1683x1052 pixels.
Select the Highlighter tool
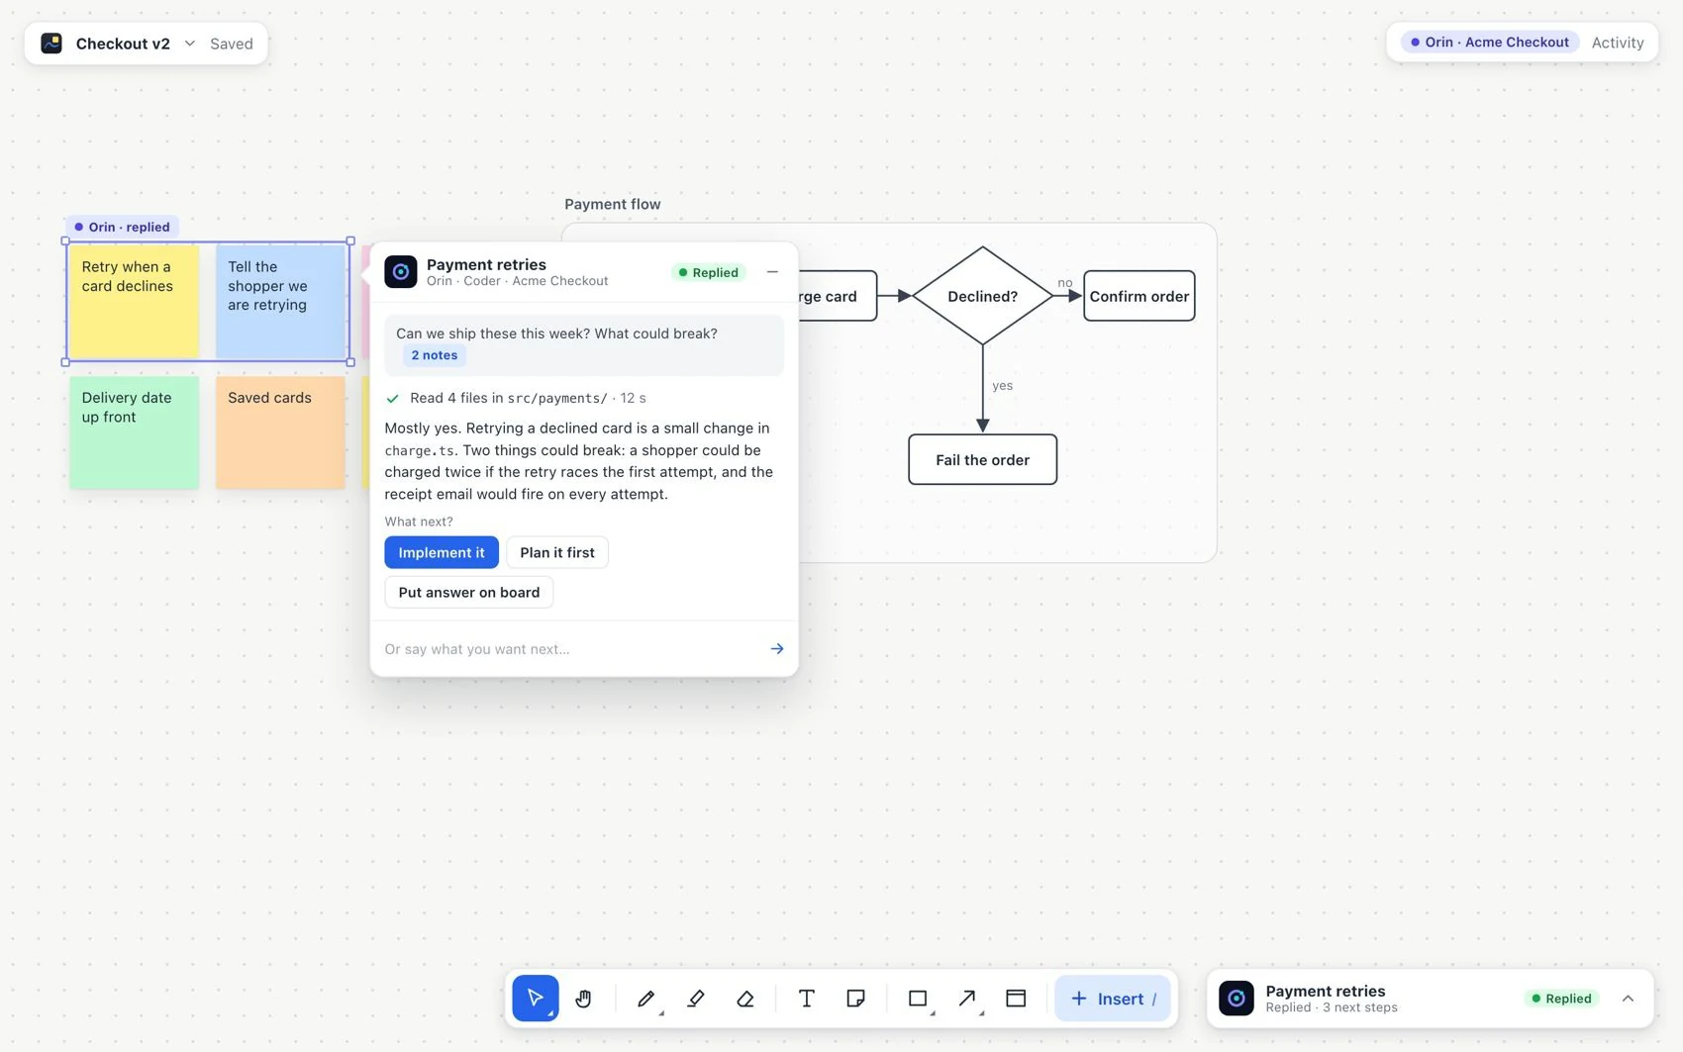[696, 998]
